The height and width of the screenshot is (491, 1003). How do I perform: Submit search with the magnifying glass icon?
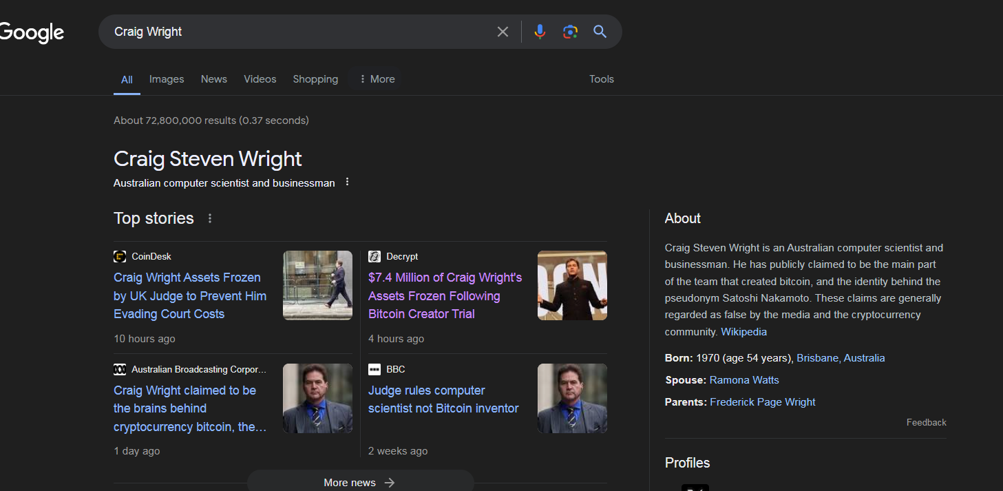click(x=600, y=32)
